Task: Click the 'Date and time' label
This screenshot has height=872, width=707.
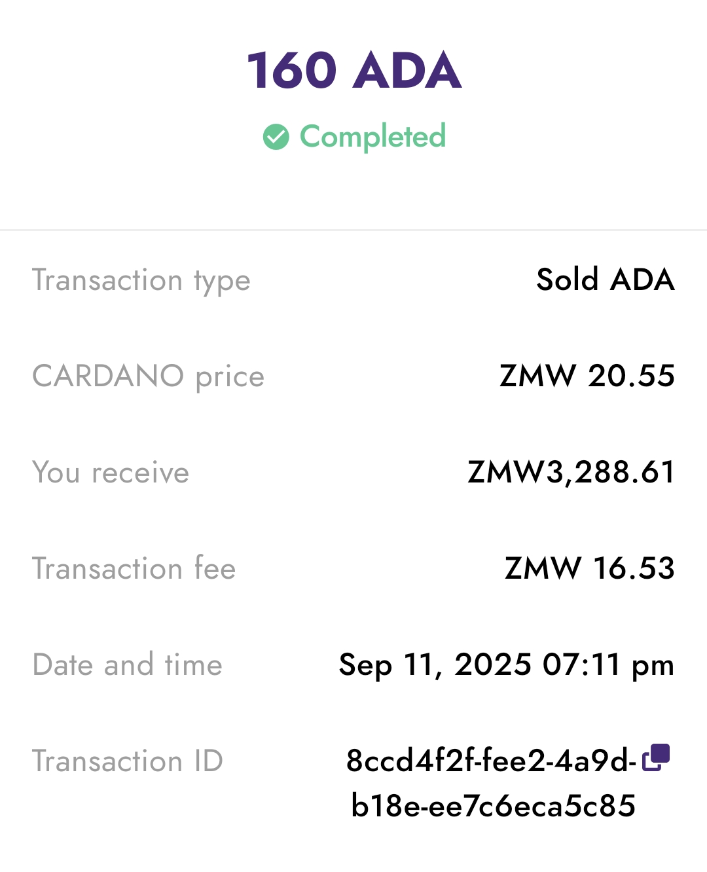Action: coord(128,664)
